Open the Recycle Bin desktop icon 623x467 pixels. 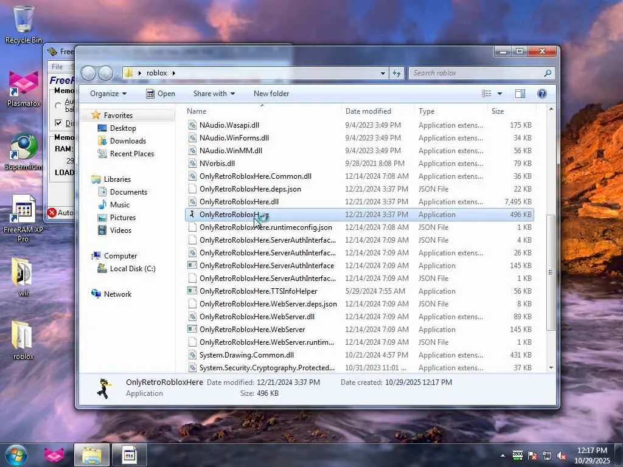point(24,24)
